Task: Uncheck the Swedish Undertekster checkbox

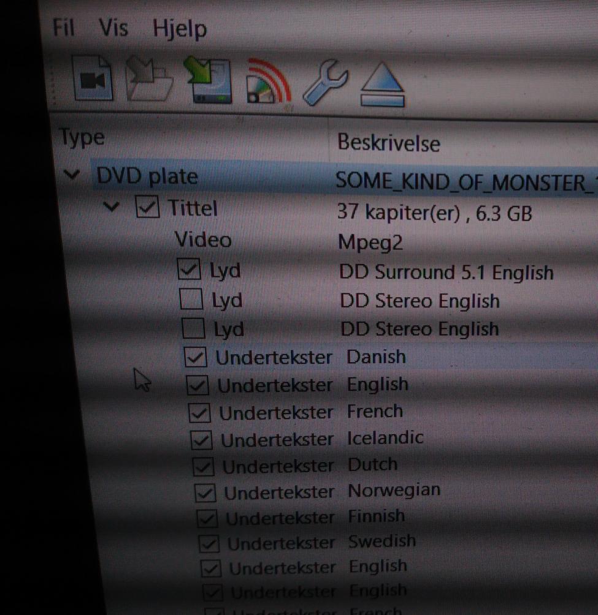Action: coord(209,543)
